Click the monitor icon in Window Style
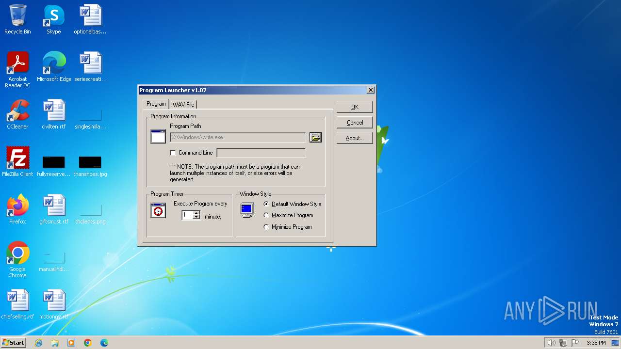Screen dimensions: 621x349 click(x=247, y=210)
